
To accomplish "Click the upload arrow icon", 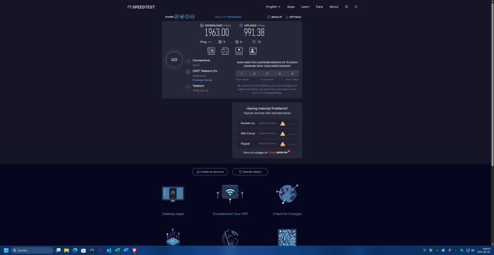I will pos(241,25).
